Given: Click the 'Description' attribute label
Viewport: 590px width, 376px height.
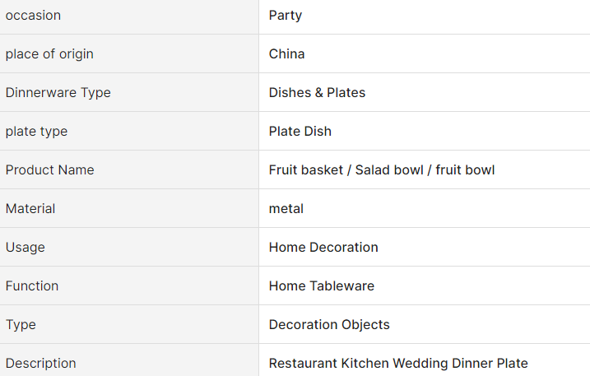Looking at the screenshot, I should click(x=40, y=364).
